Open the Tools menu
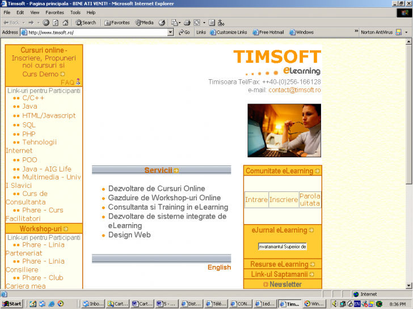The image size is (413, 309). tap(75, 12)
